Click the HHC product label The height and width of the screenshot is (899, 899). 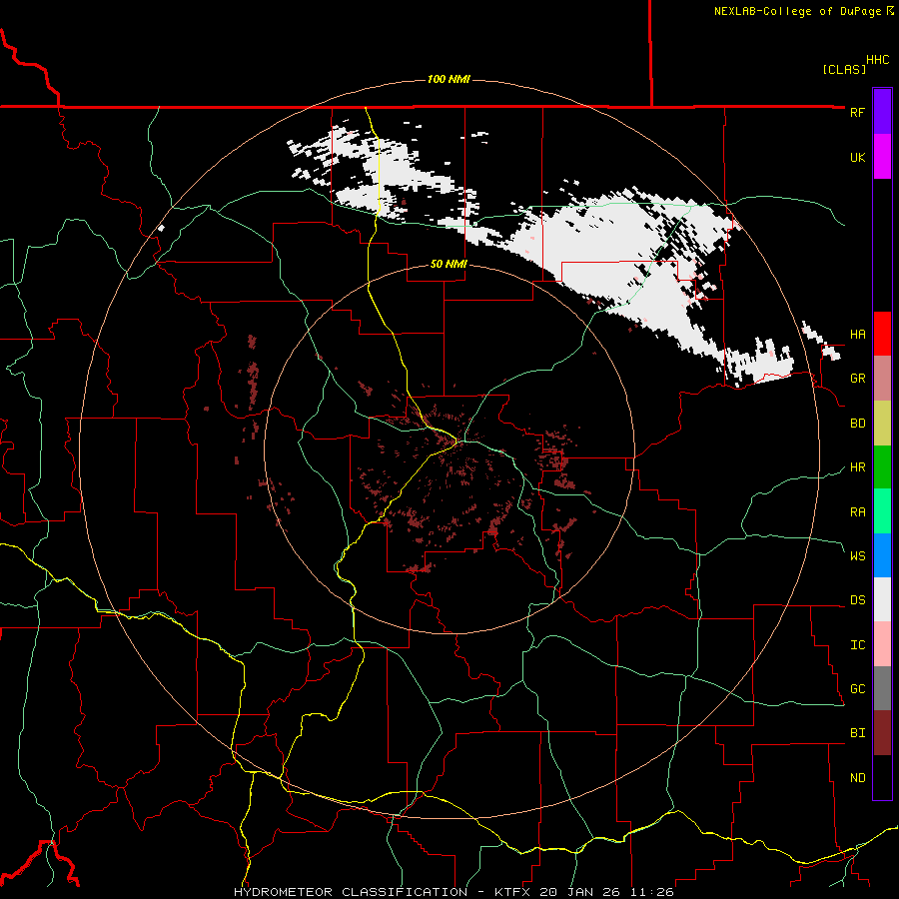tap(877, 60)
